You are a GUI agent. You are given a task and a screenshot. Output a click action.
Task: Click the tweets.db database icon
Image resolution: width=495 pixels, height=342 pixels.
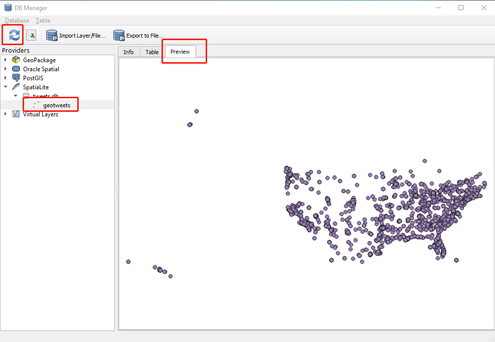[25, 95]
